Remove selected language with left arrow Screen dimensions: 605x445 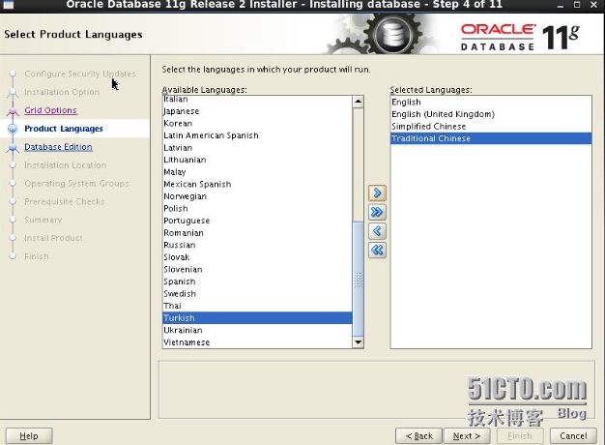tap(377, 231)
